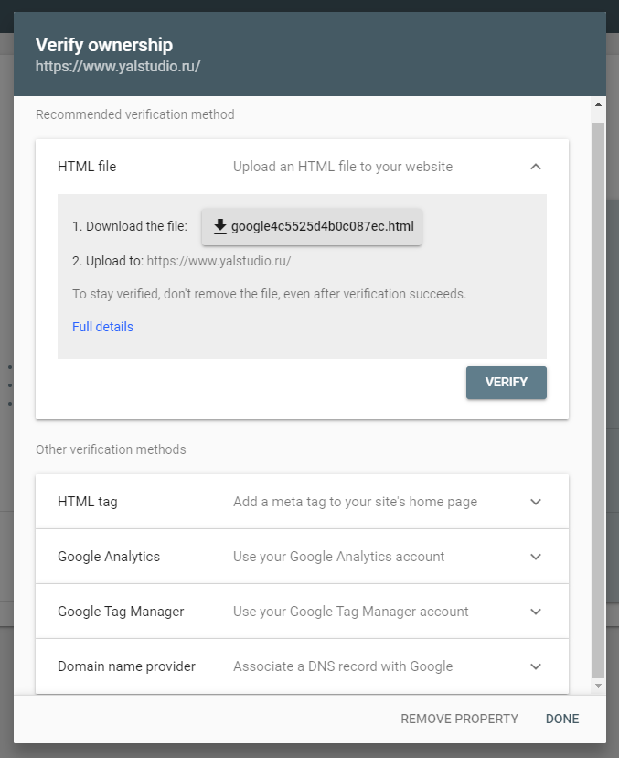This screenshot has height=758, width=619.
Task: Click the scrollbar down arrow
Action: pyautogui.click(x=598, y=686)
